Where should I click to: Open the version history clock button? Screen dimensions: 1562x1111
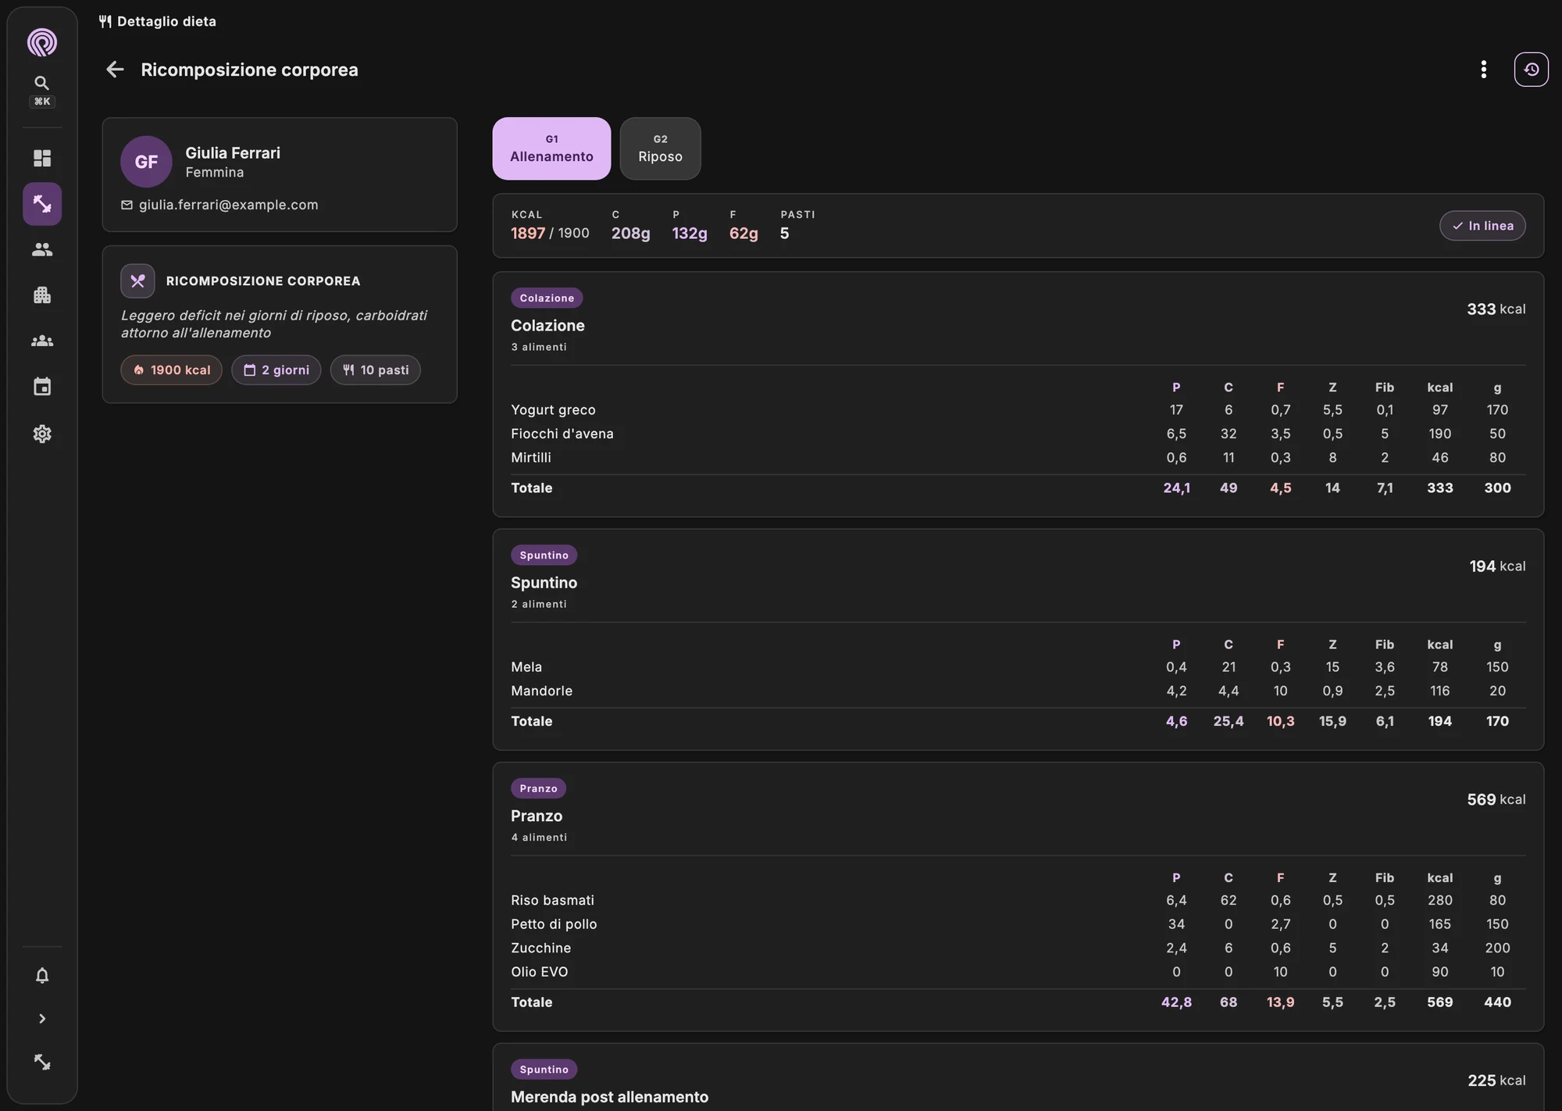click(x=1531, y=70)
